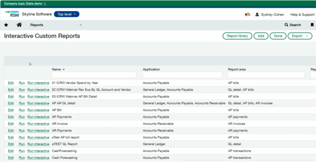Screen dimensions: 316x162
Task: Run 03 ICRW Webinar AP Bill Detail
Action: [22, 96]
